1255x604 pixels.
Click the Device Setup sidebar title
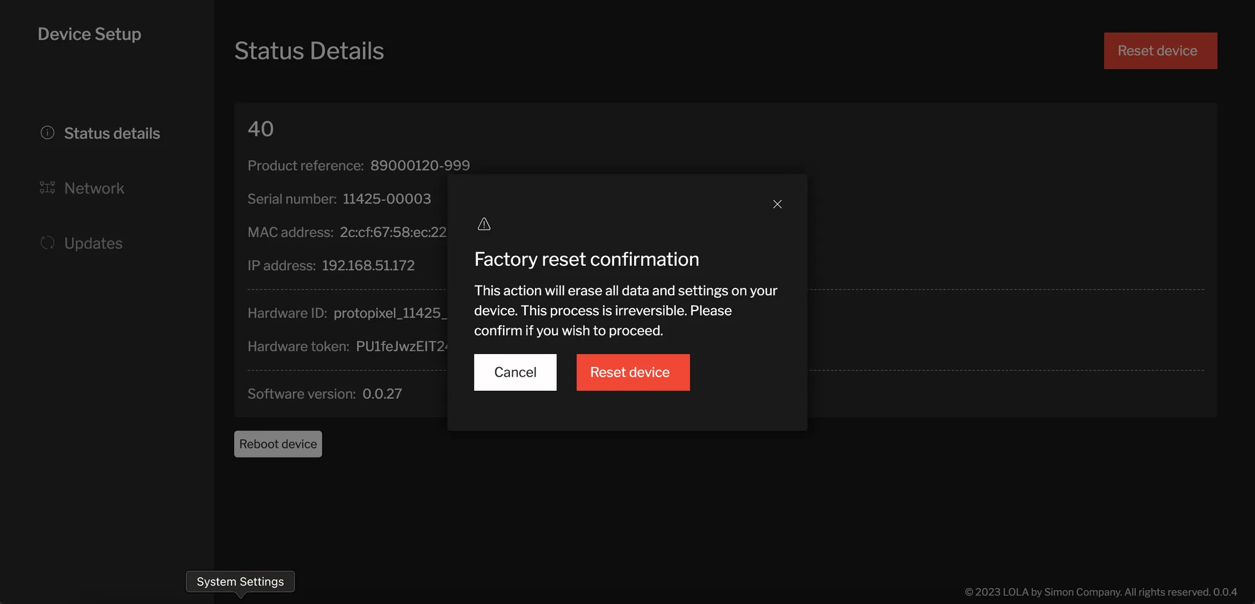[89, 34]
